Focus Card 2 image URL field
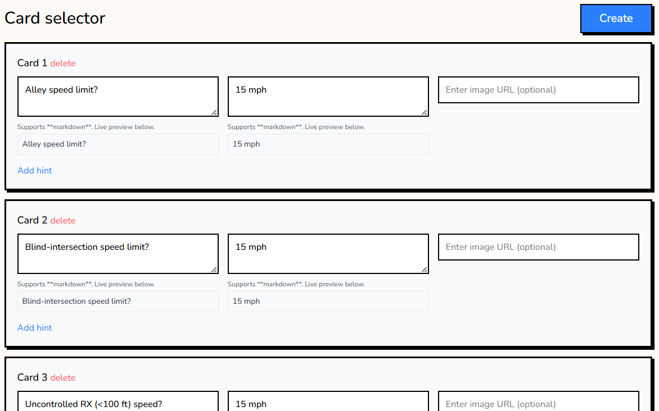 [538, 247]
